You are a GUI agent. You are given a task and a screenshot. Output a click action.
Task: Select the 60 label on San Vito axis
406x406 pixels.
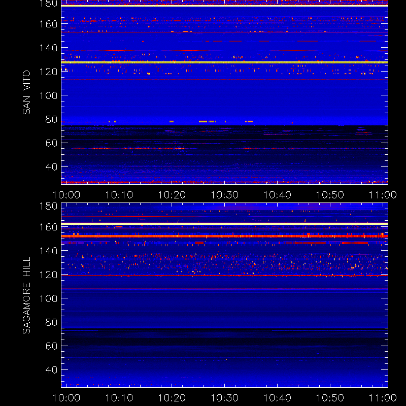(51, 143)
